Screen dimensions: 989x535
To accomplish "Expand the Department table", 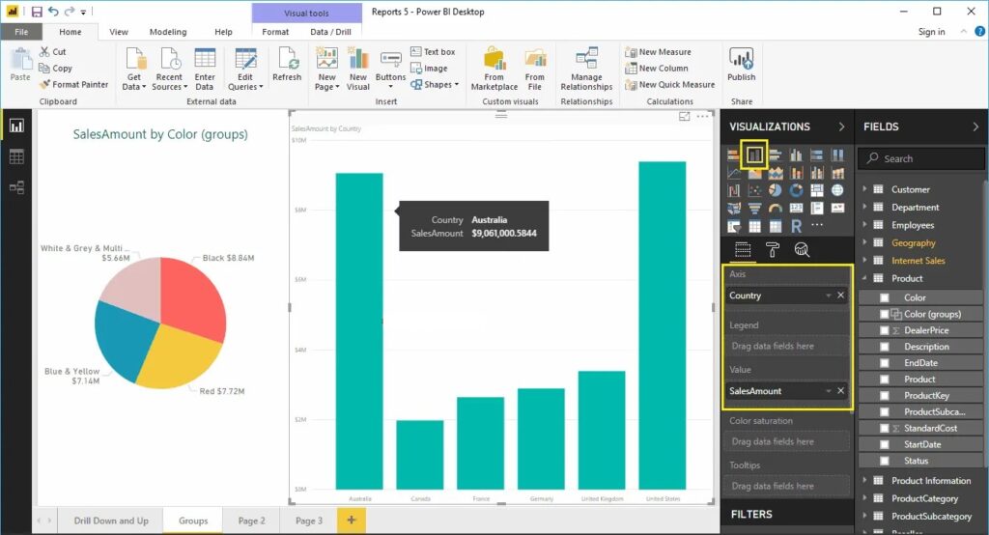I will tap(864, 207).
